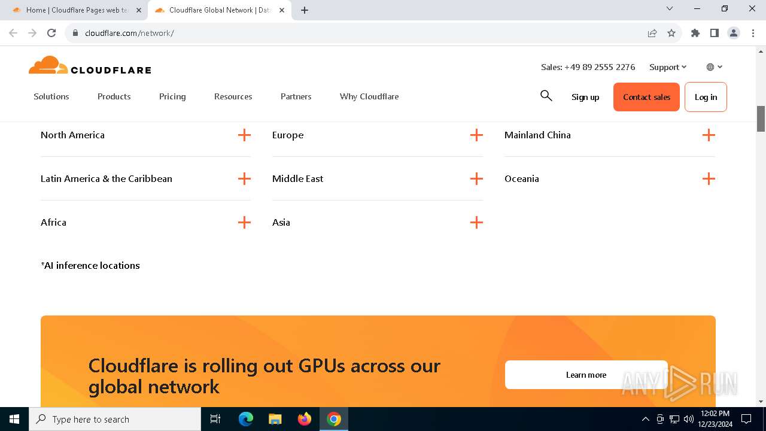Viewport: 766px width, 431px height.
Task: Click the share page icon in address bar
Action: point(652,33)
